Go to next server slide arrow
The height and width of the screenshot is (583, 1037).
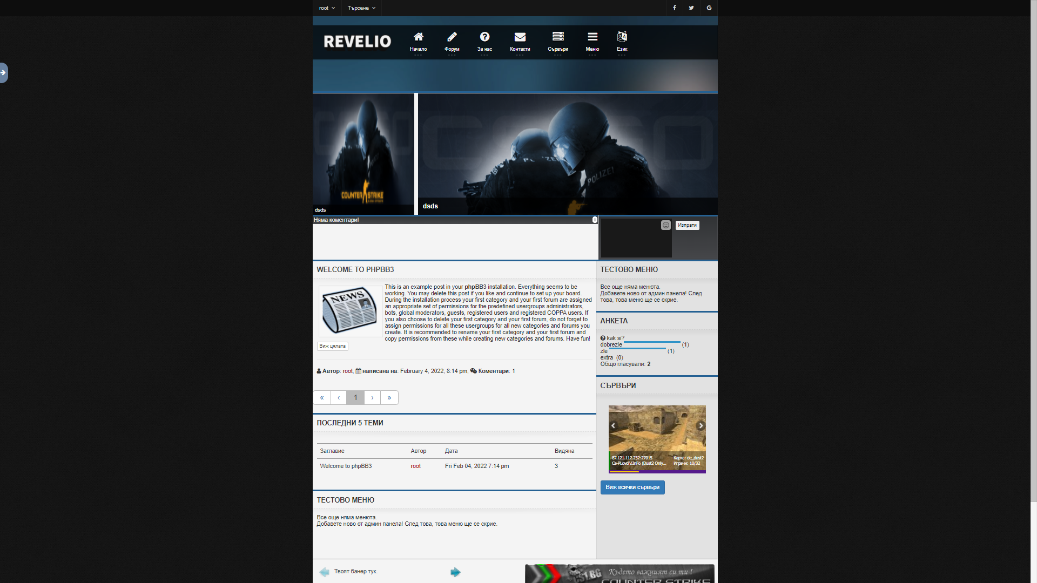tap(701, 425)
